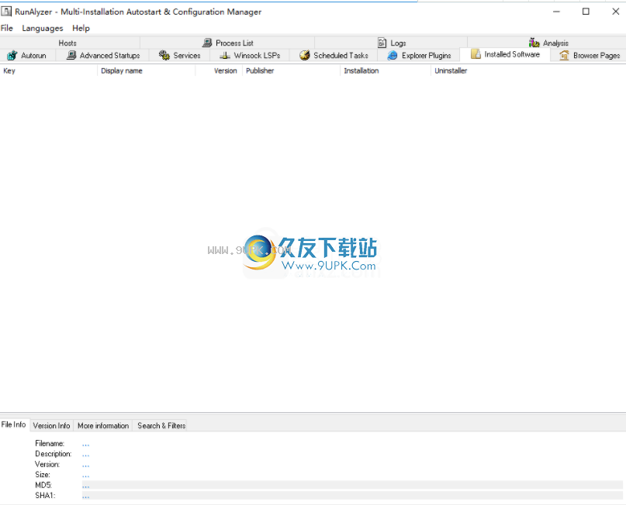
Task: Switch to the Logs tab
Action: tap(392, 43)
